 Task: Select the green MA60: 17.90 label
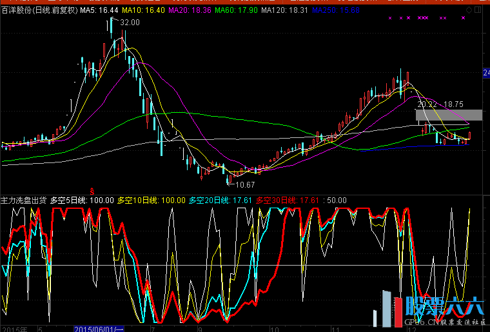235,11
